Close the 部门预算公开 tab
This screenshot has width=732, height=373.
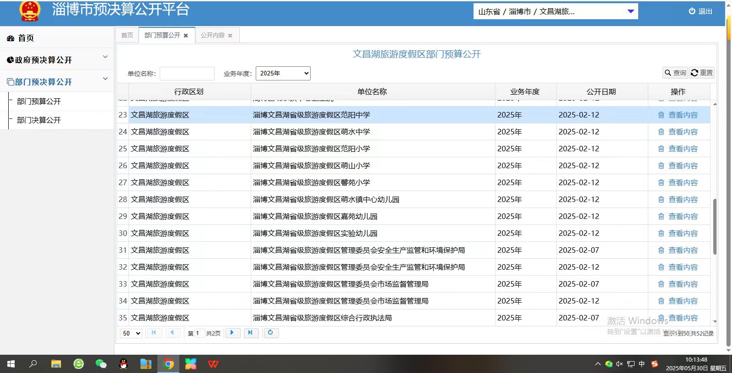[186, 36]
